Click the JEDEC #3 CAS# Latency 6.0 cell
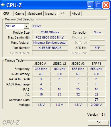The width and height of the screenshot is (111, 128). pyautogui.click(x=78, y=74)
